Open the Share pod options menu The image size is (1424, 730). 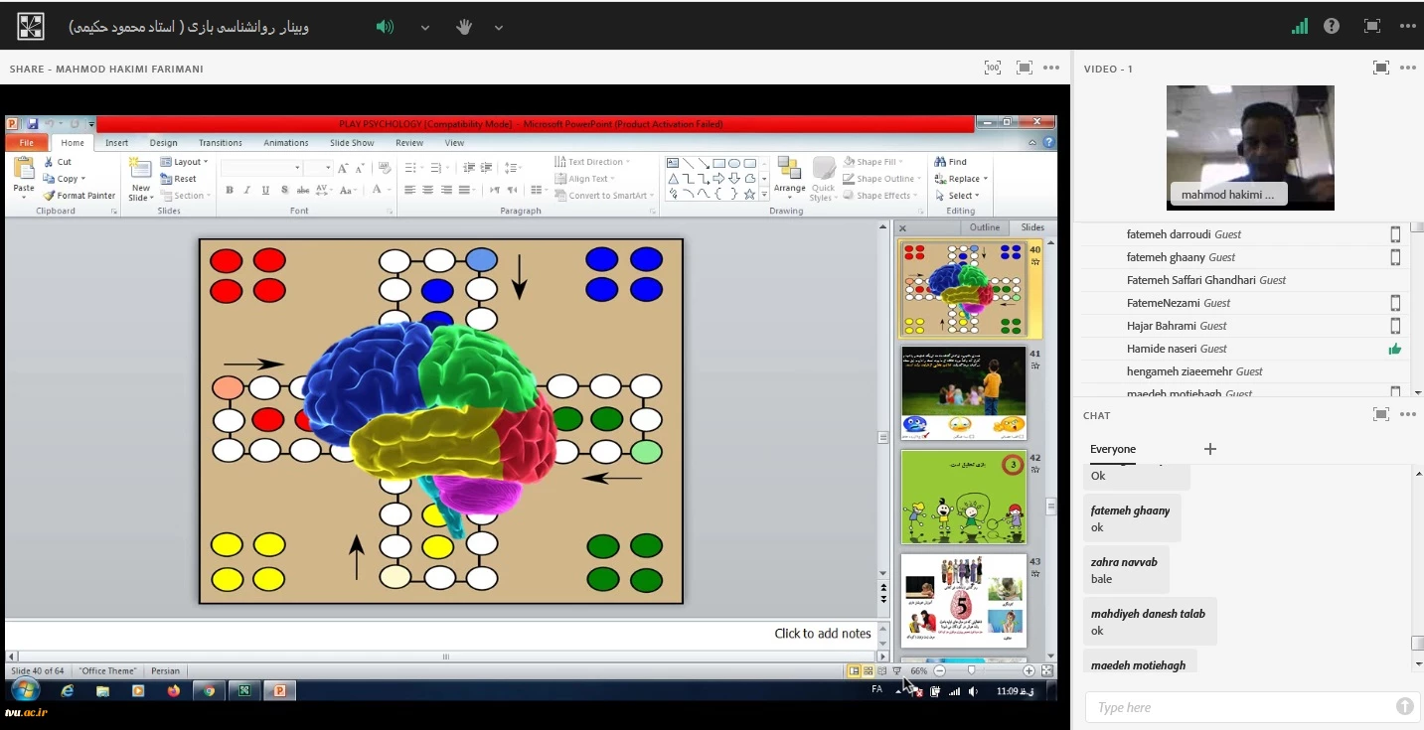coord(1051,68)
